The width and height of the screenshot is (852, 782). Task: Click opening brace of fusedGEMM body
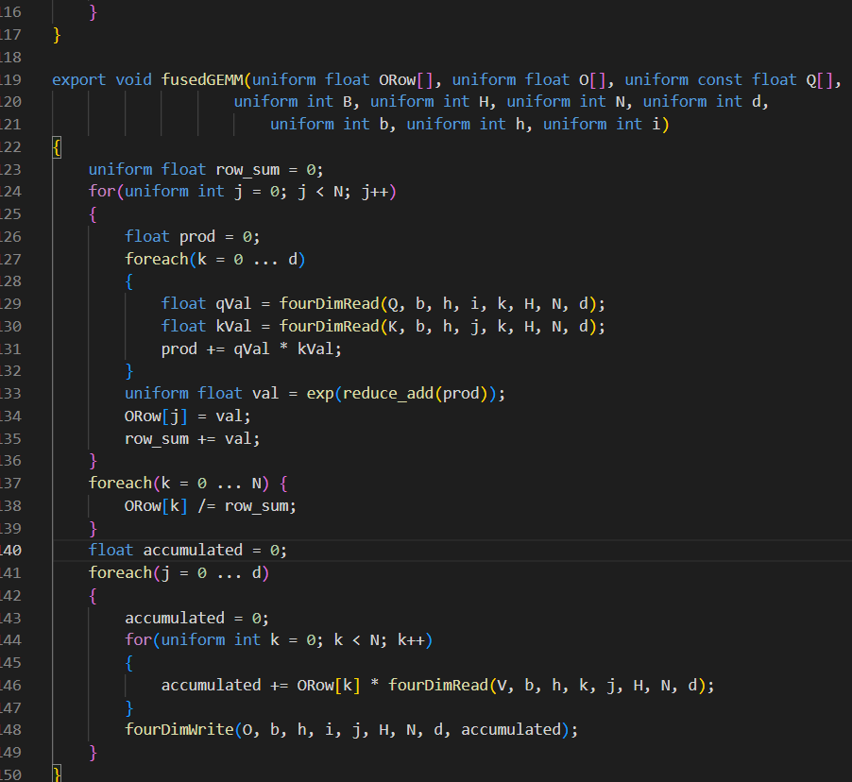[x=57, y=147]
